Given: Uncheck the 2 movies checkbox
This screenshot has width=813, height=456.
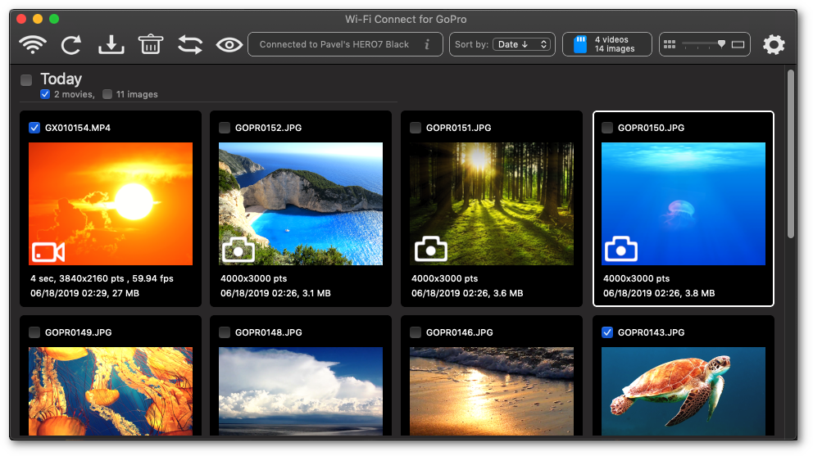Looking at the screenshot, I should pos(45,94).
